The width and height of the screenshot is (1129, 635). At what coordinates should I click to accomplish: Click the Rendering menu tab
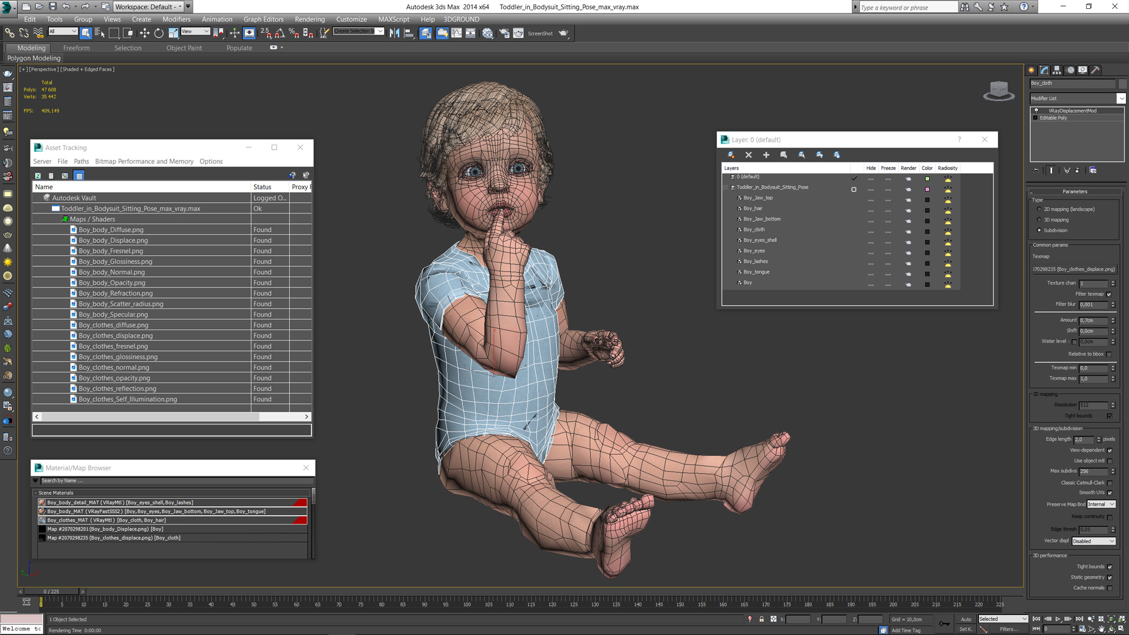309,19
